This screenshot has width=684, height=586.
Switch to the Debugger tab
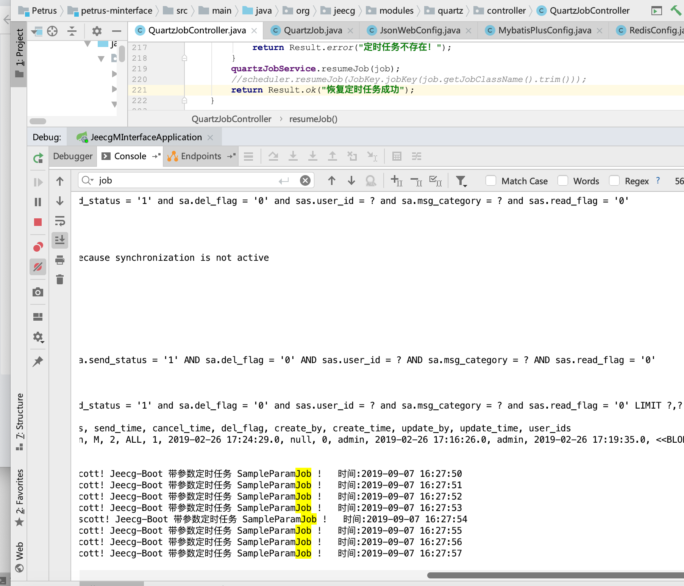[73, 156]
